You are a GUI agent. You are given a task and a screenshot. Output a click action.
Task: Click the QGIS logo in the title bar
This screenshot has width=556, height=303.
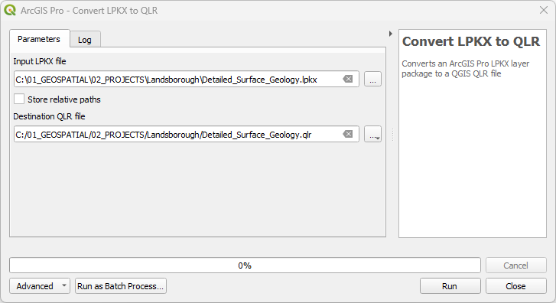[x=10, y=10]
